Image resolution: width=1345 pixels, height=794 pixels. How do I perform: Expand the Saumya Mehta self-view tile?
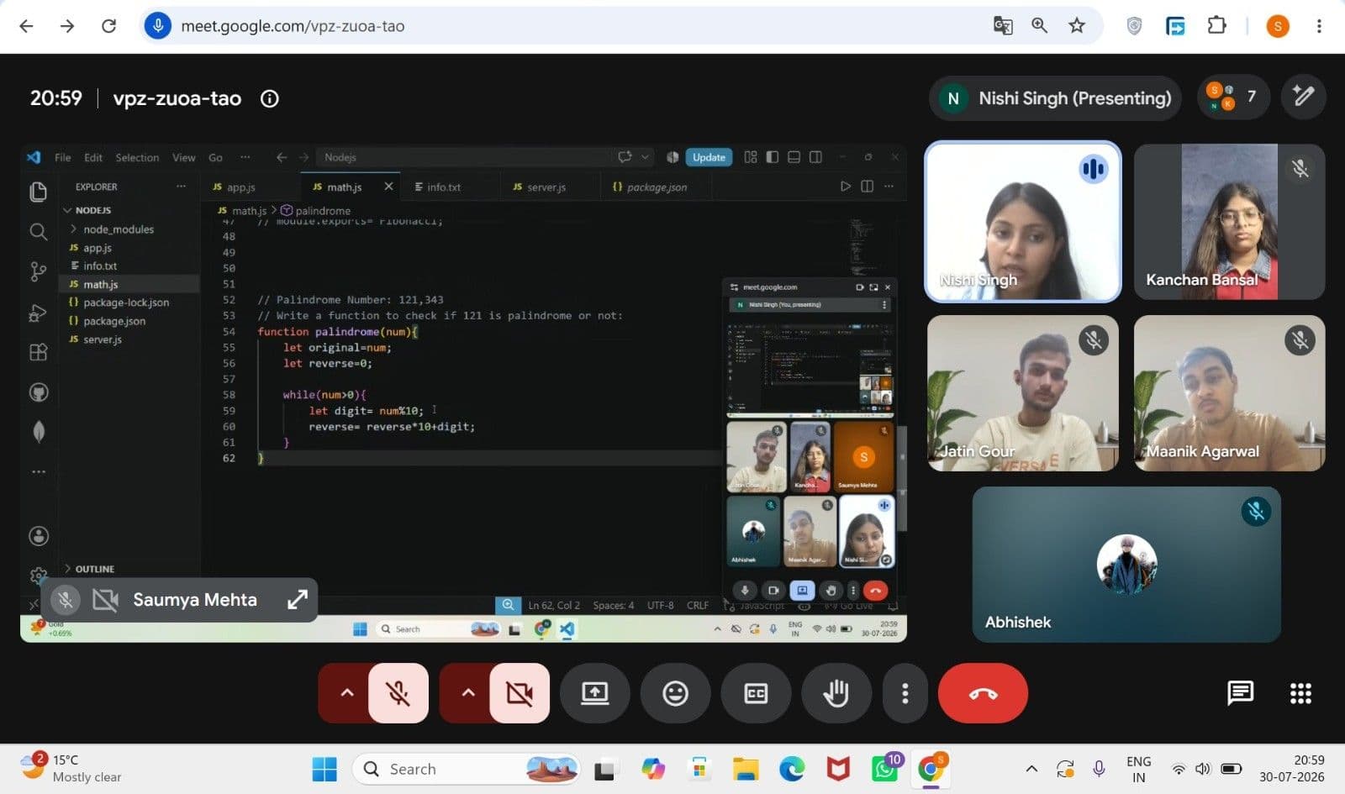coord(297,599)
